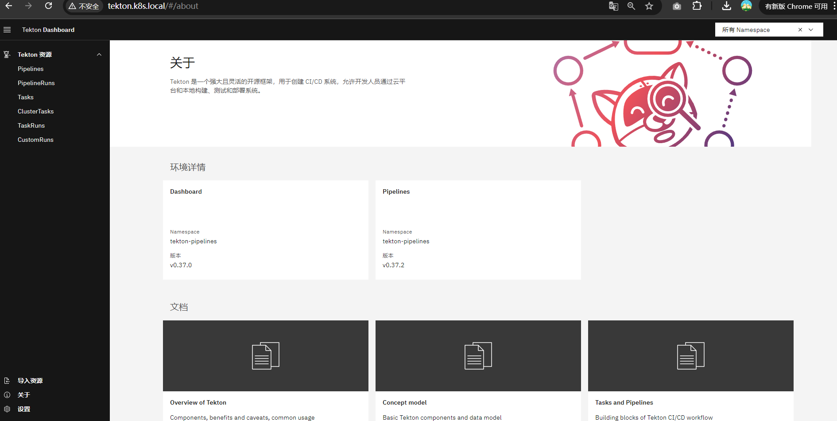The image size is (837, 421).
Task: Click the About info icon
Action: click(7, 395)
